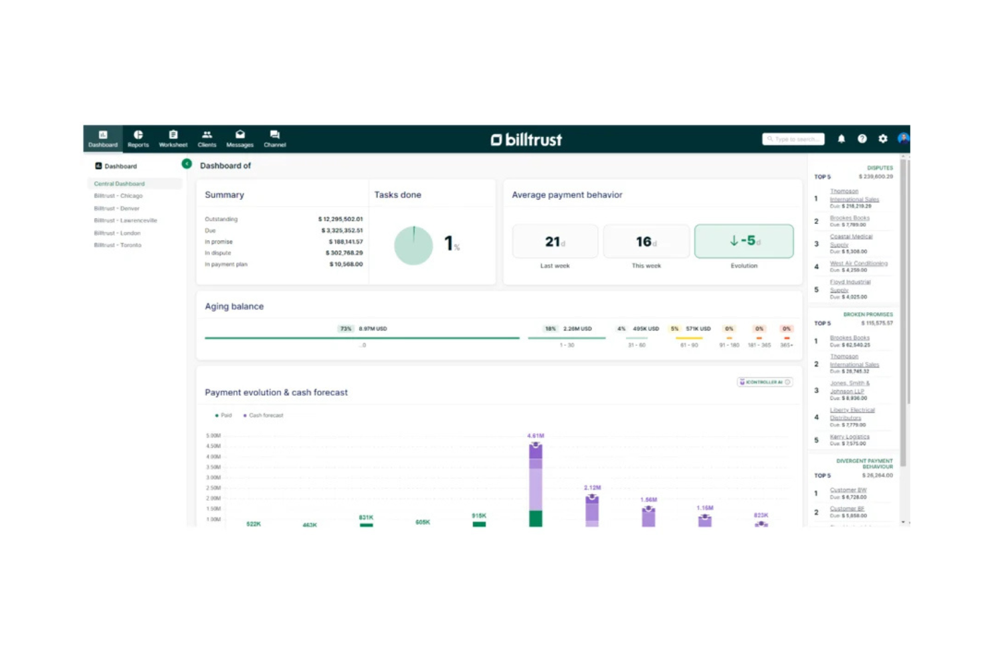
Task: Open the user profile avatar
Action: (903, 138)
